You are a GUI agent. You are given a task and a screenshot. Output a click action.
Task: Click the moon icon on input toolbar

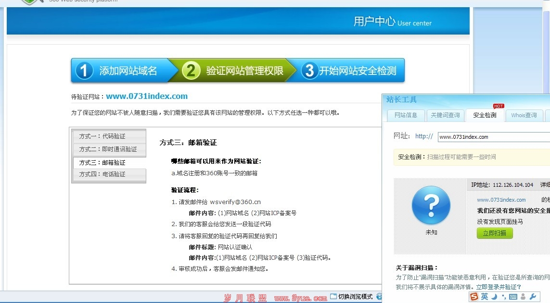[x=494, y=297]
